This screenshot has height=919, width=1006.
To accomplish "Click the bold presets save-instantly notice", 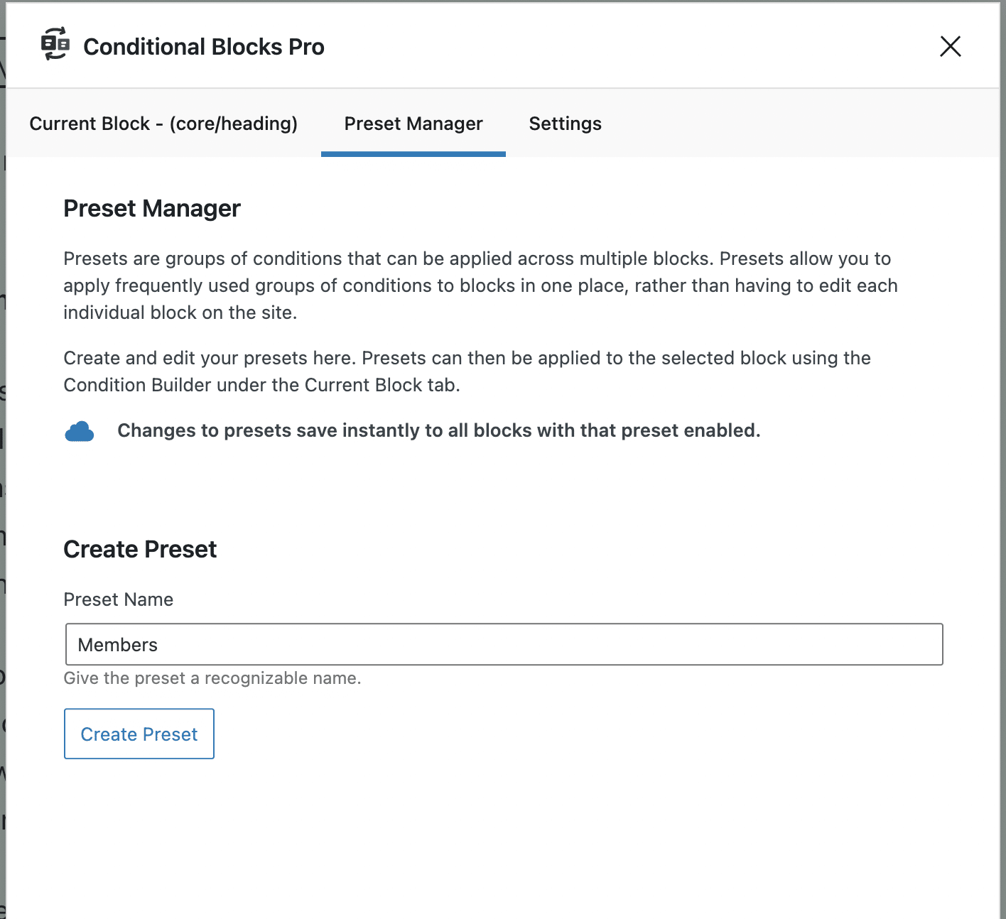I will 439,430.
